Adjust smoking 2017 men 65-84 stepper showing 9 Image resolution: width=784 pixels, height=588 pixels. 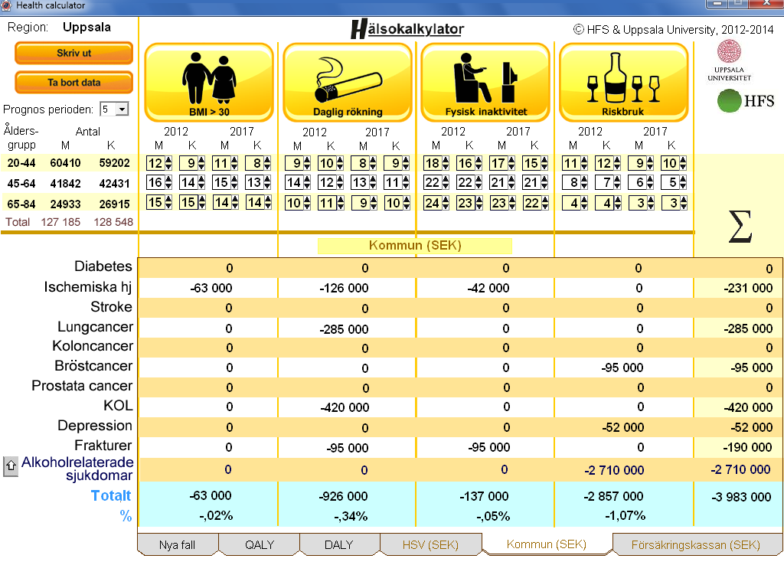[x=373, y=202]
